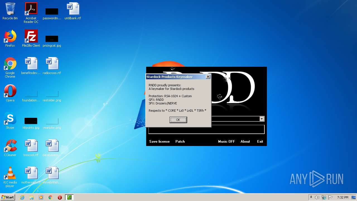This screenshot has width=357, height=201.
Task: Click the 7:32 PM clock
Action: pyautogui.click(x=342, y=197)
